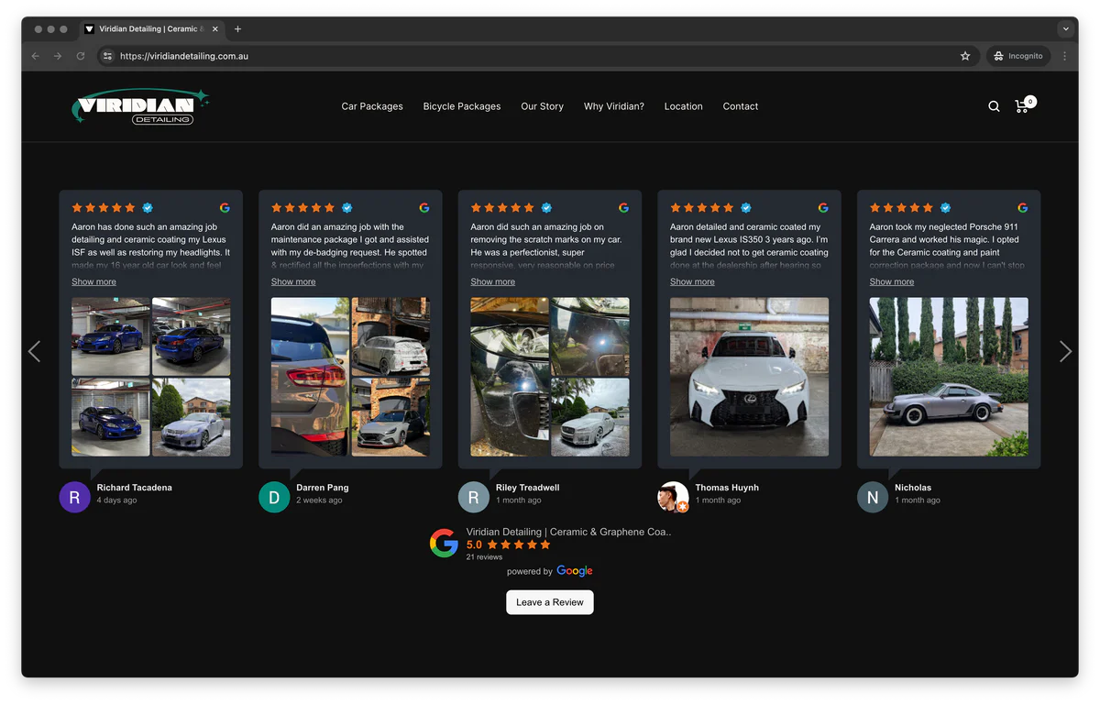The width and height of the screenshot is (1100, 704).
Task: Go to Our Story page
Action: click(x=543, y=106)
